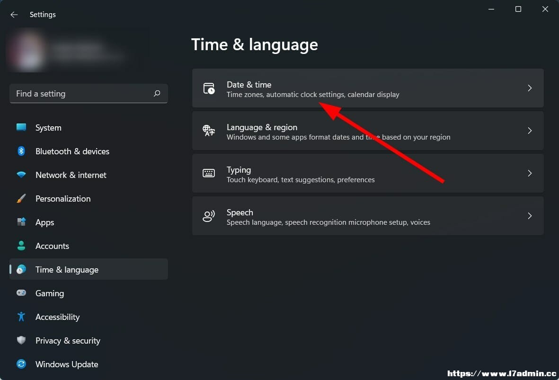Click the Bluetooth icon in sidebar
Screen dimensions: 559x380
click(x=21, y=151)
